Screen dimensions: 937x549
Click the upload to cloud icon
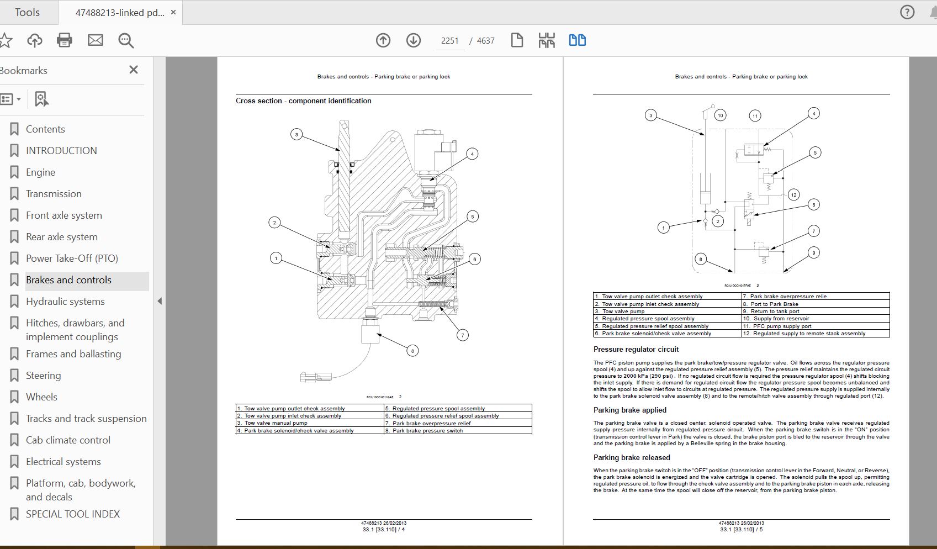35,40
